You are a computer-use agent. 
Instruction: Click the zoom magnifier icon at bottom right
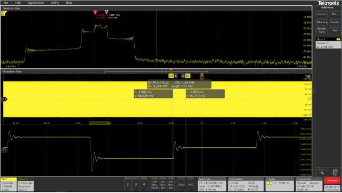pyautogui.click(x=321, y=172)
